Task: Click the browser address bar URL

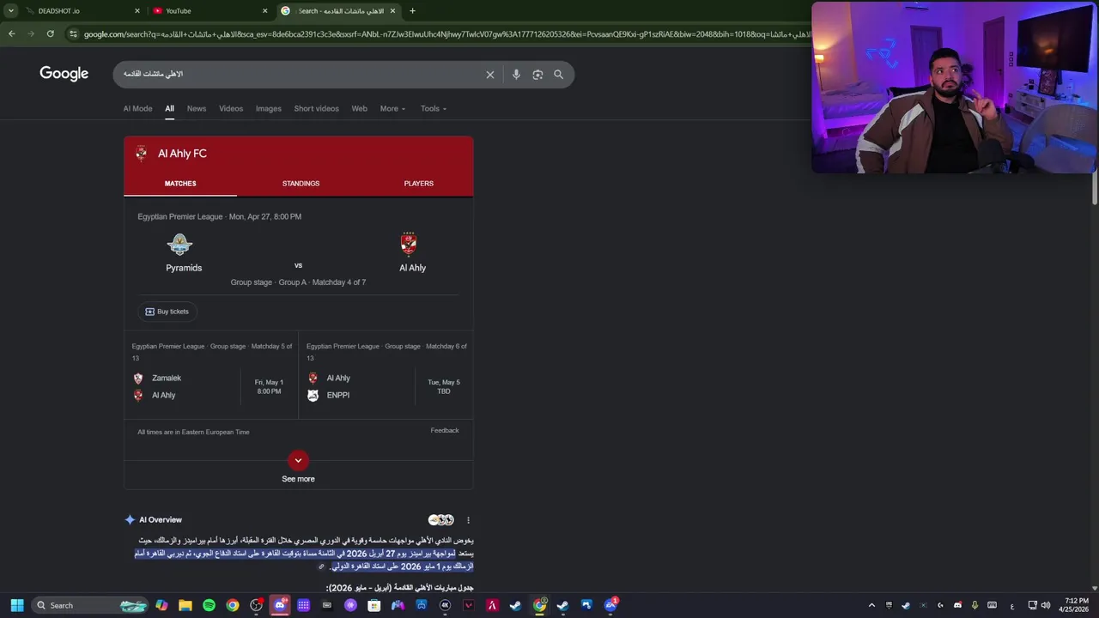Action: pos(446,34)
